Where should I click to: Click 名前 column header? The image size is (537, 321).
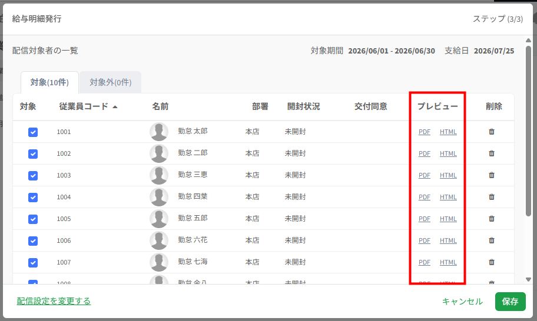tap(160, 106)
